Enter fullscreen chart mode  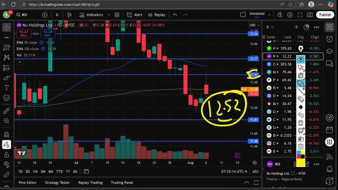click(x=300, y=15)
